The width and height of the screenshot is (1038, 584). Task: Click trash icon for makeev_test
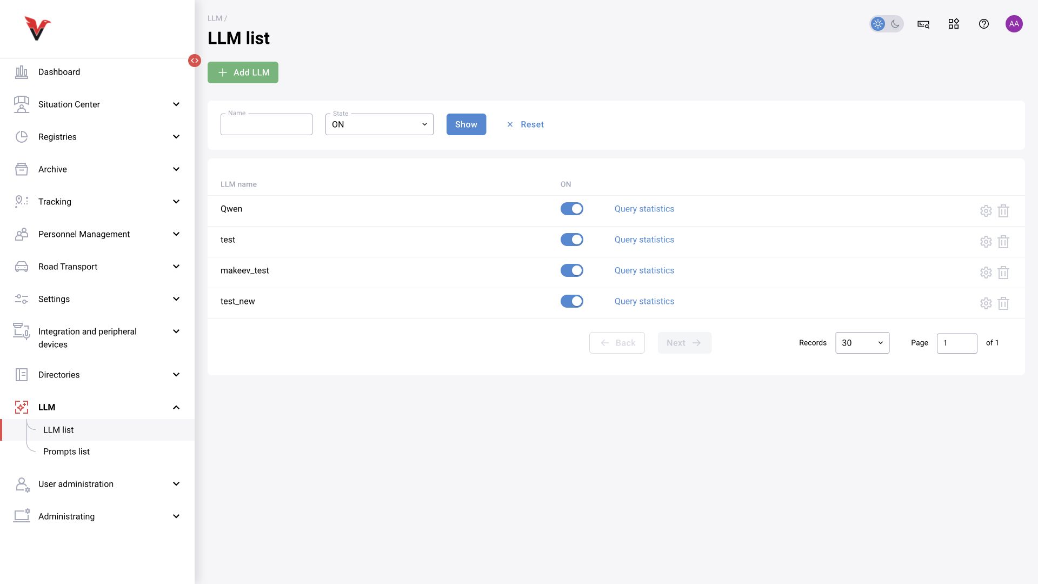point(1003,273)
